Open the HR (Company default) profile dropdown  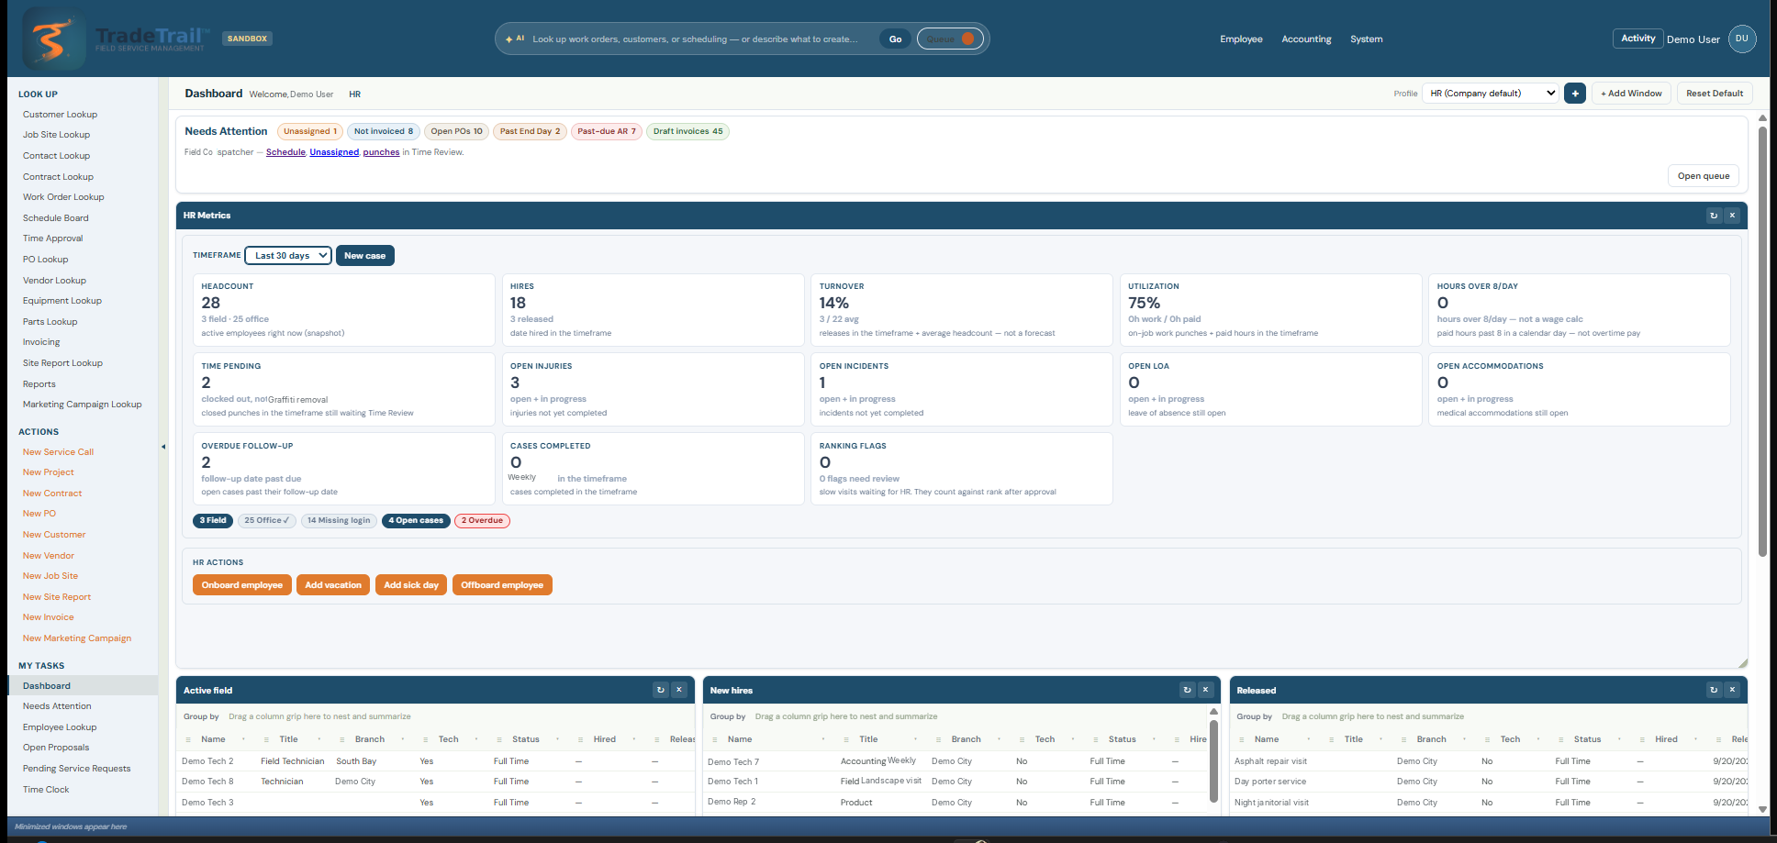point(1491,94)
